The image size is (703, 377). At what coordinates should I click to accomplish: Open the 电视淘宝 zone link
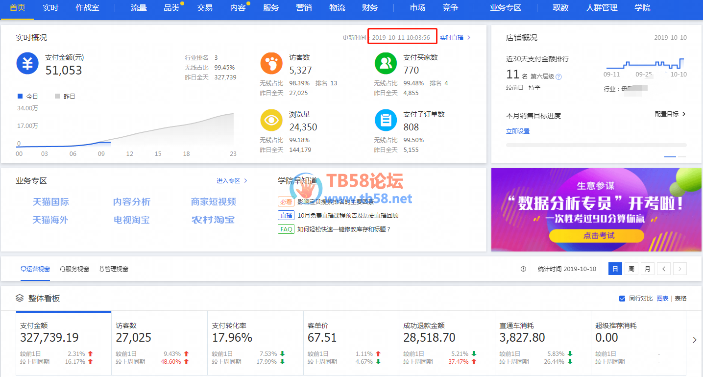point(132,220)
